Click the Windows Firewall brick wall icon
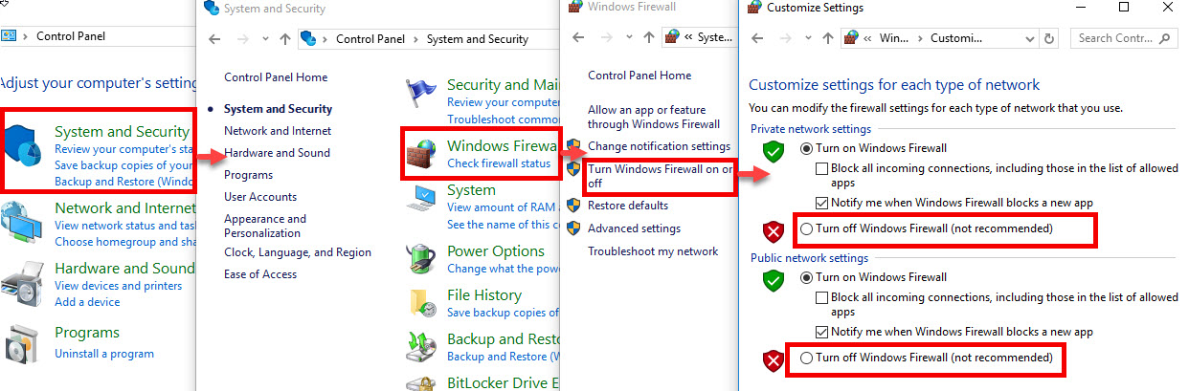This screenshot has height=391, width=1189. (x=421, y=155)
